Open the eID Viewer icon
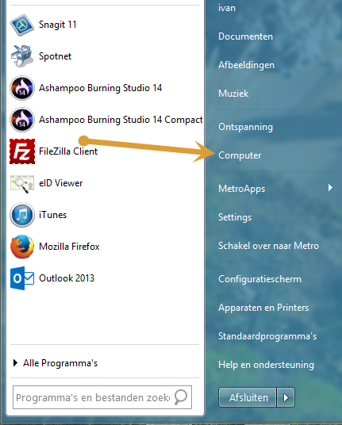Viewport: 342px width, 425px height. 22,184
